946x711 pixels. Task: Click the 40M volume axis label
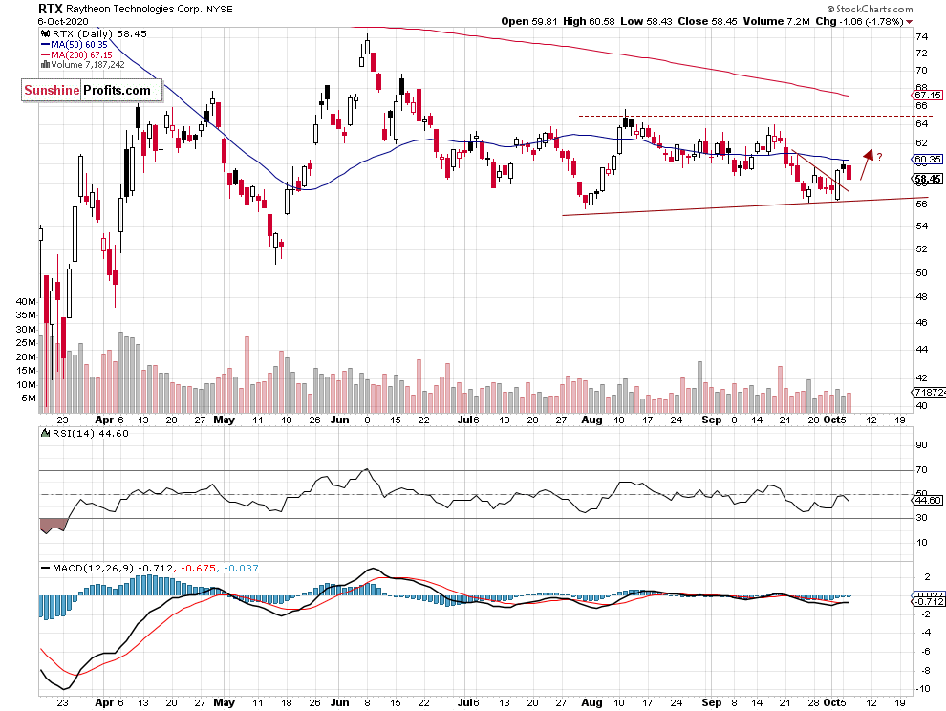pyautogui.click(x=26, y=301)
